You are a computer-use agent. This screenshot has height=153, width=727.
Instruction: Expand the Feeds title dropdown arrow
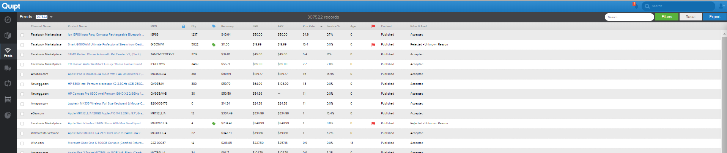pyautogui.click(x=51, y=17)
